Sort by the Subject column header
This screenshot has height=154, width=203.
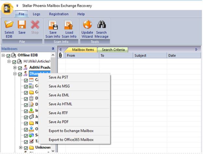pos(150,55)
